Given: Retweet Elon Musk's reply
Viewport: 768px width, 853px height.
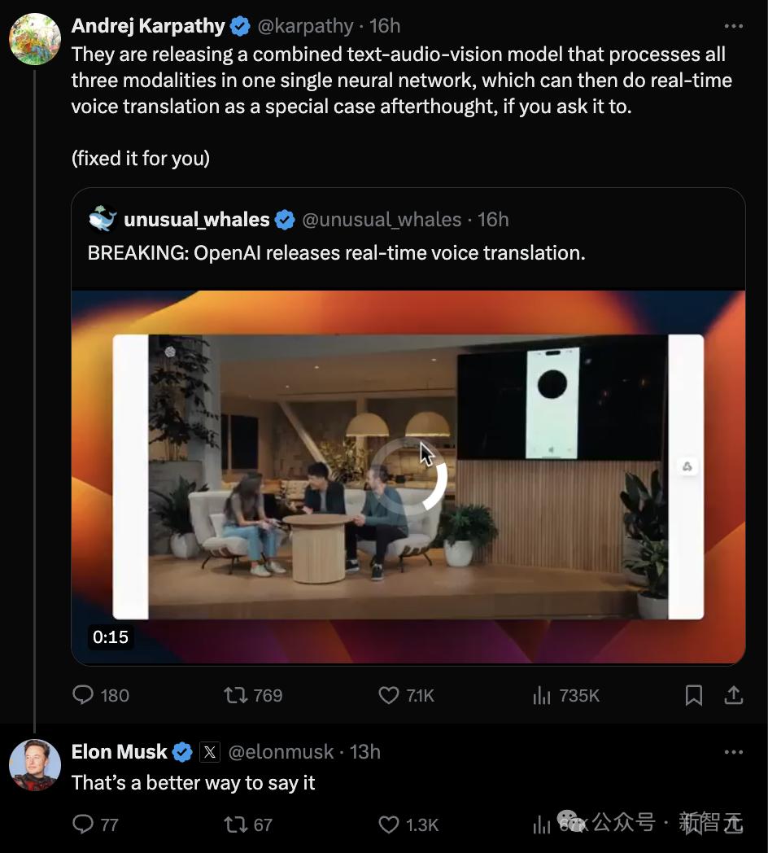Looking at the screenshot, I should 235,825.
